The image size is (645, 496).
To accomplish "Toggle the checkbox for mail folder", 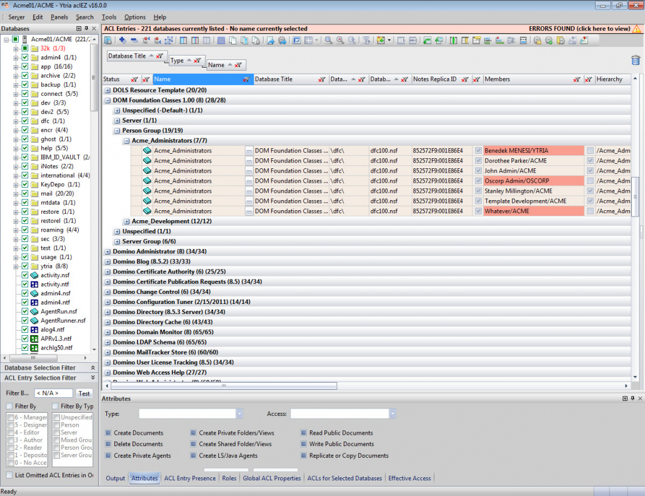I will coord(24,193).
